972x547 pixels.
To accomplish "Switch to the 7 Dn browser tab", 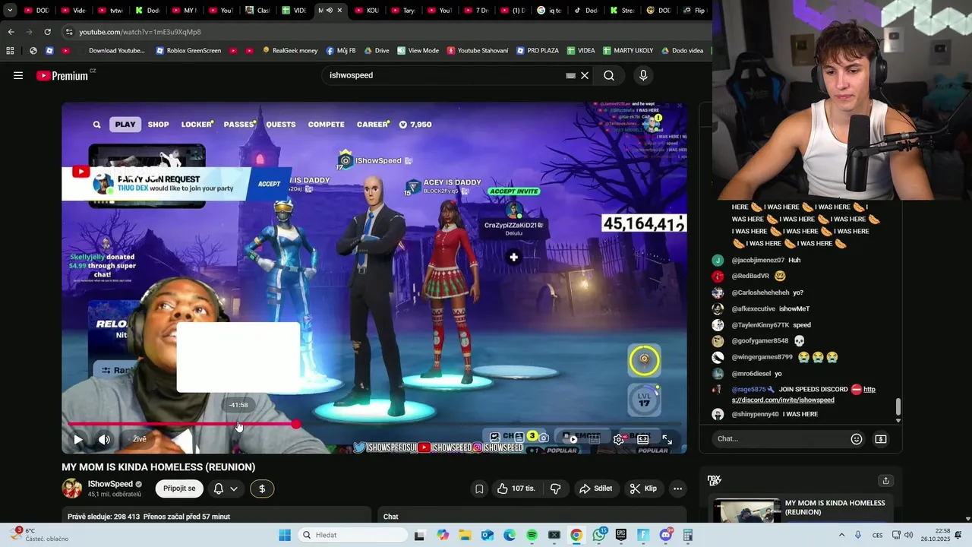I will point(476,11).
